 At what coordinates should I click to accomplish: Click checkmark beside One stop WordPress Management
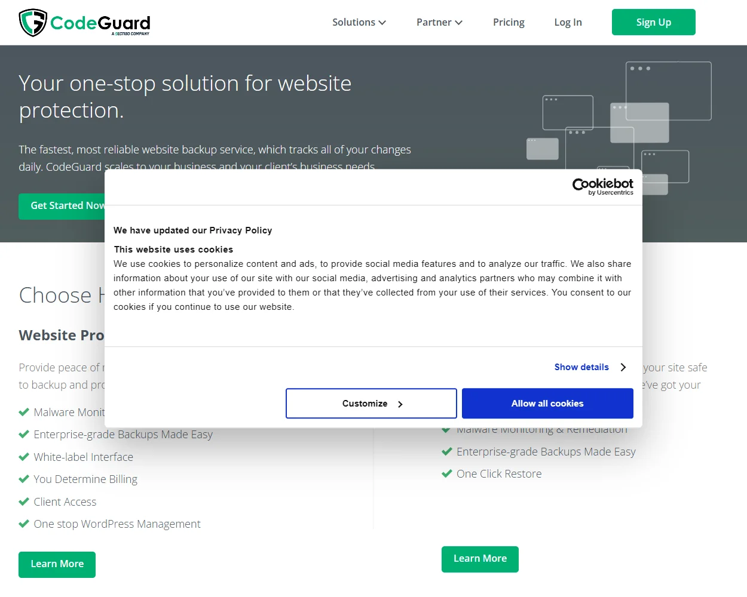24,524
